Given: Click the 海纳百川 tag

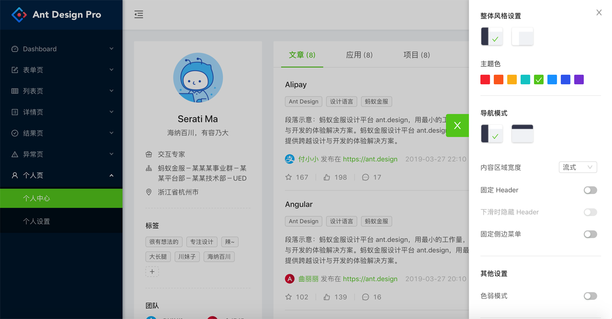Looking at the screenshot, I should click(x=219, y=257).
